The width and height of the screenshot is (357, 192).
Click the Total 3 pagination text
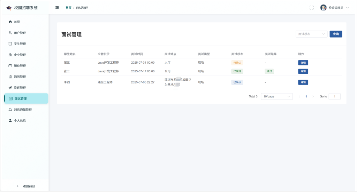tap(253, 97)
